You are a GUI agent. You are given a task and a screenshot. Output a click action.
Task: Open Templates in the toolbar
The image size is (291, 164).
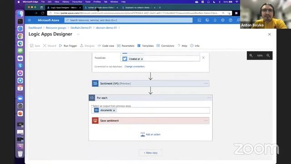145,46
